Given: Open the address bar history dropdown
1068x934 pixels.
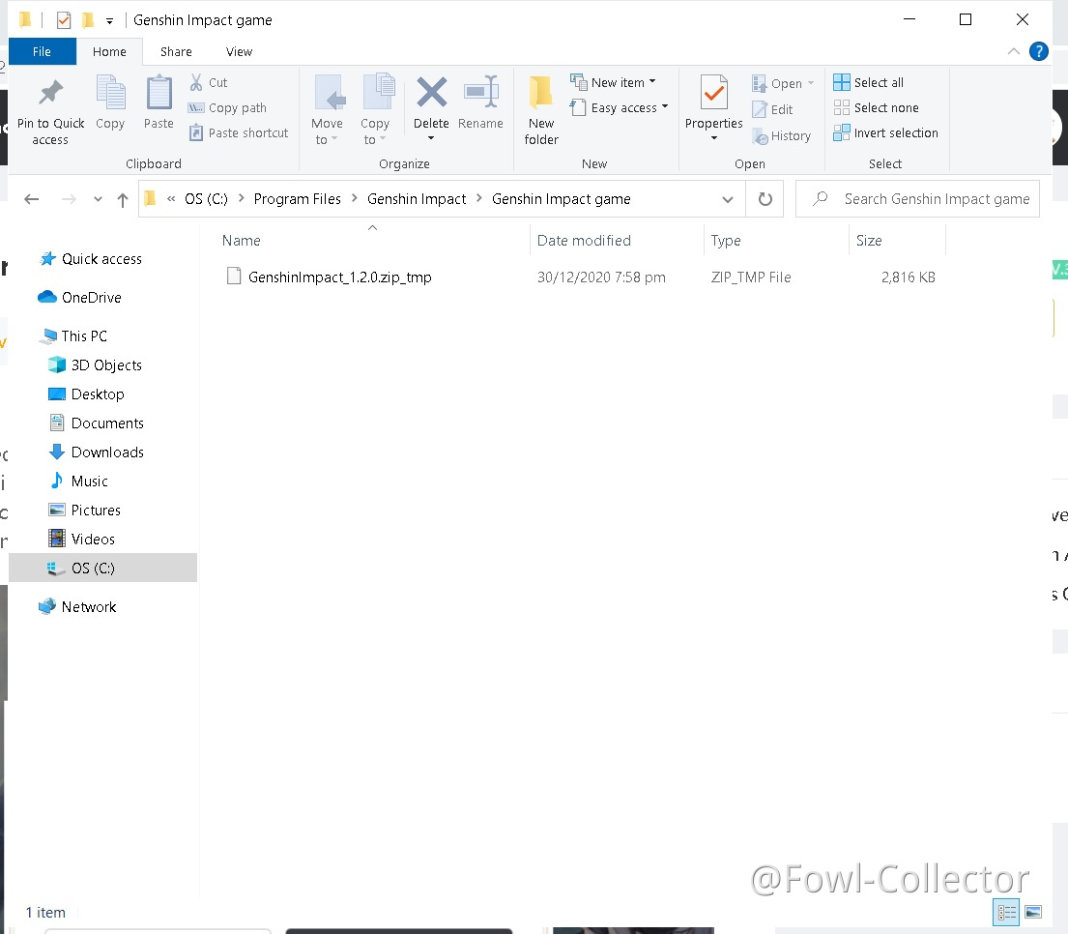Looking at the screenshot, I should click(728, 199).
